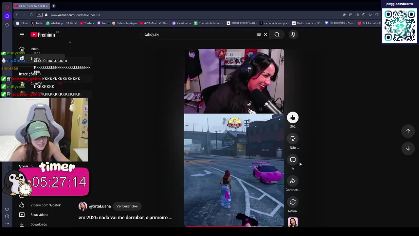Open the Twitter bookmark

(x=37, y=23)
